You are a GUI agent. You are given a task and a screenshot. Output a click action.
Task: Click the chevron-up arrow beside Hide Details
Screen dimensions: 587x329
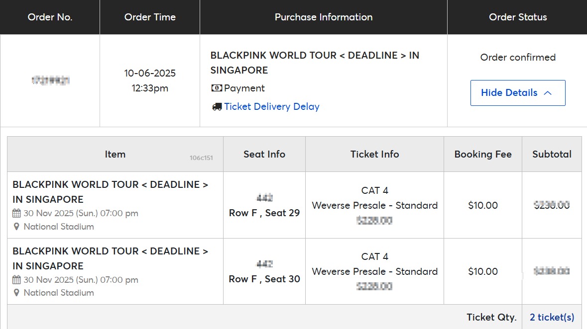548,93
